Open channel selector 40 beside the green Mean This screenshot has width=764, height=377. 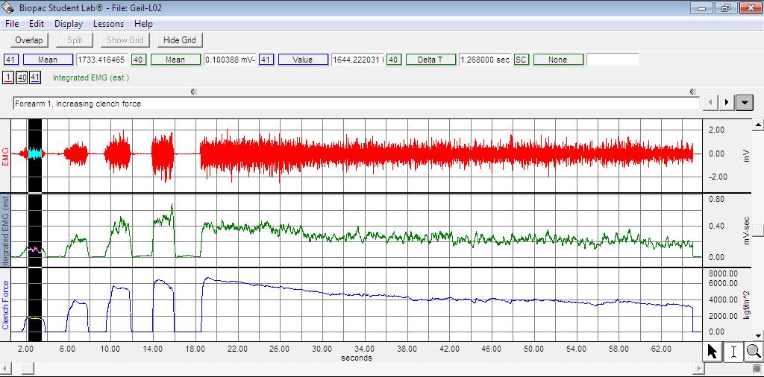coord(140,60)
